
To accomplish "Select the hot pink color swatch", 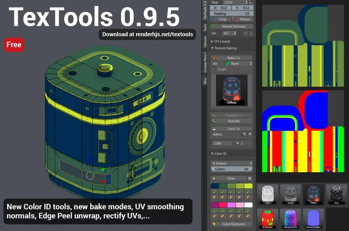I will click(223, 205).
